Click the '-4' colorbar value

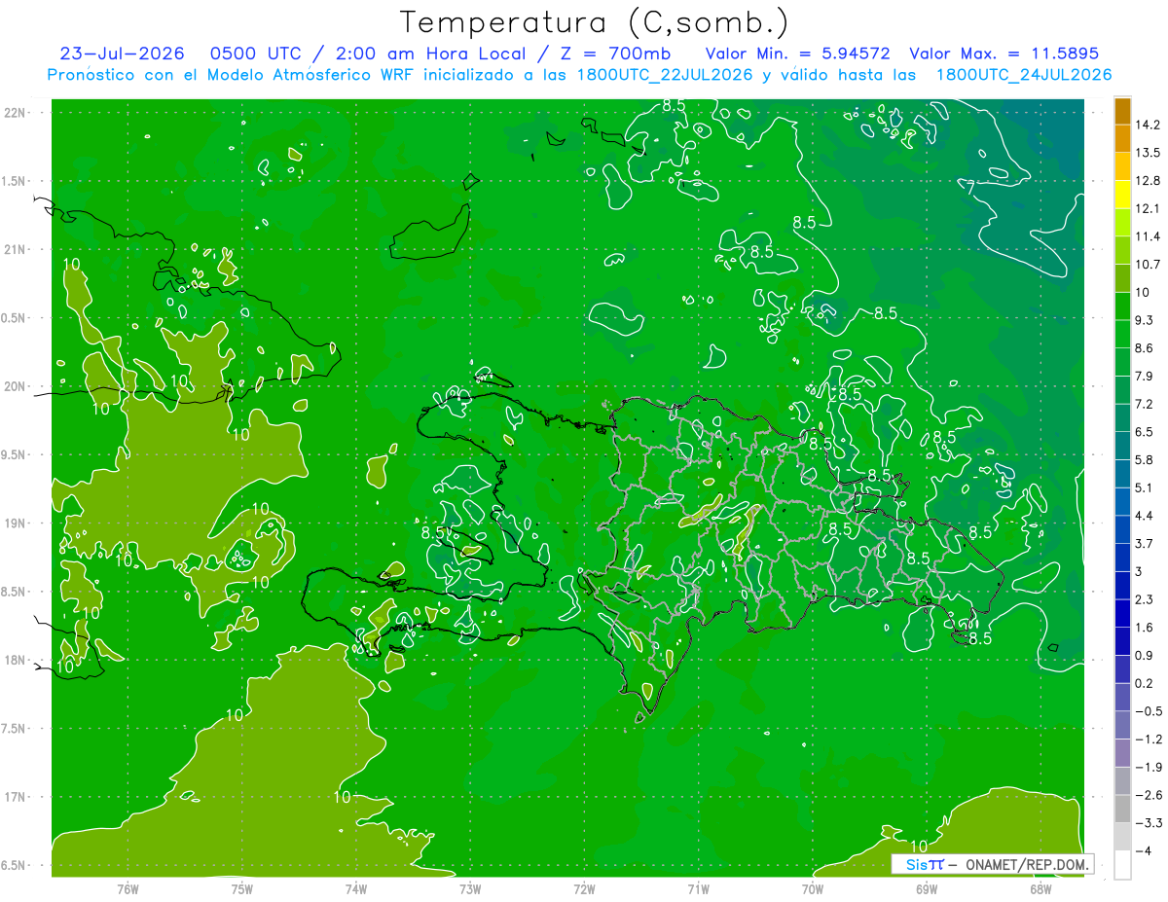1145,852
